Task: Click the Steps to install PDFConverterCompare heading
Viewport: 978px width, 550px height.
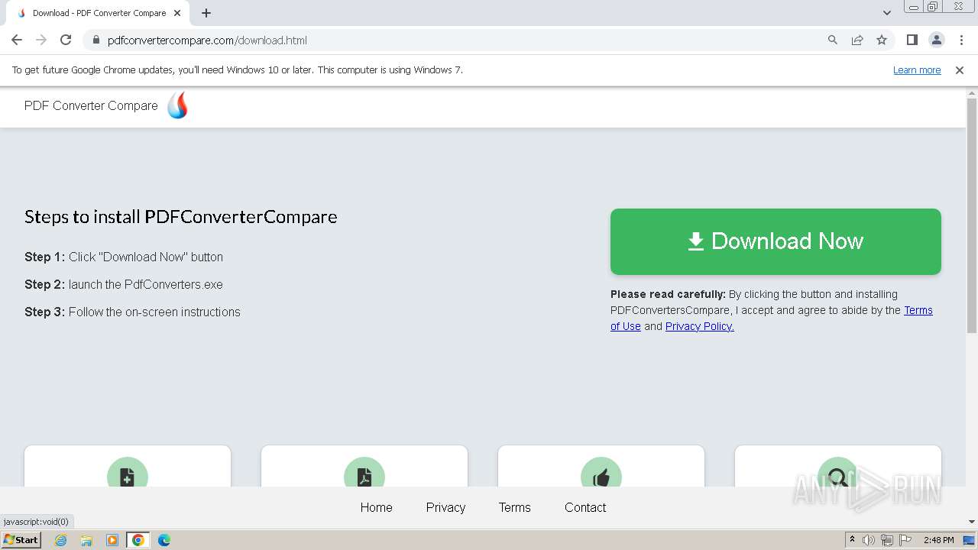Action: point(181,217)
